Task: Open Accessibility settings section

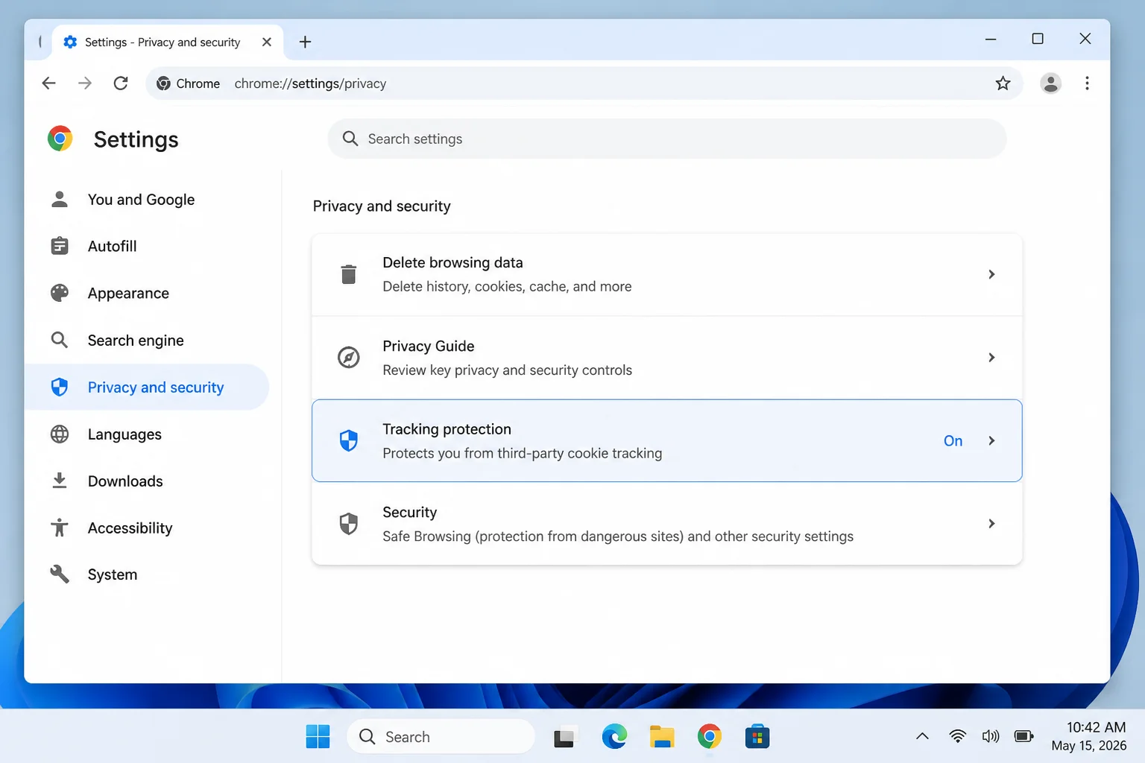Action: click(x=147, y=528)
